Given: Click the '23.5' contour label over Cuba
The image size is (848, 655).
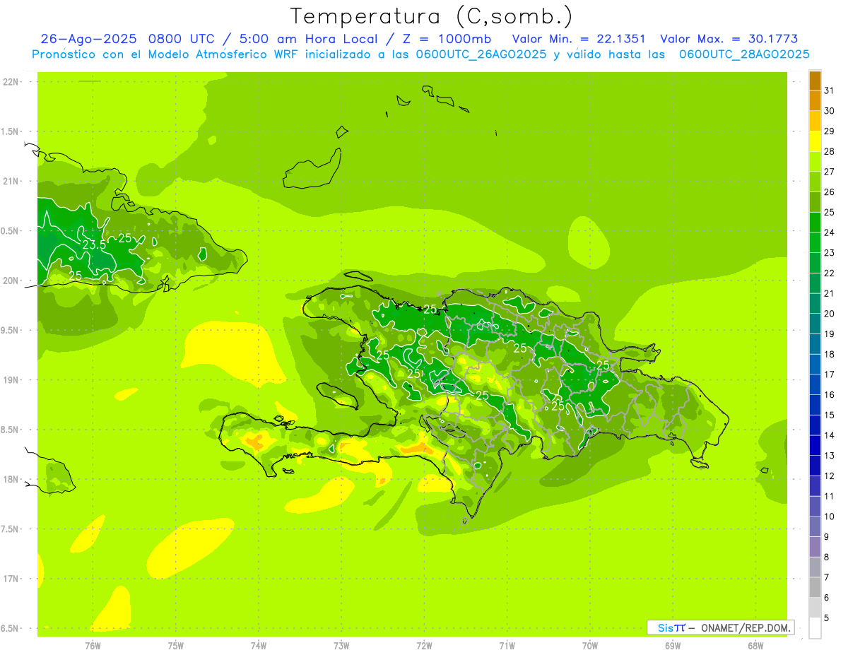Looking at the screenshot, I should pyautogui.click(x=95, y=244).
